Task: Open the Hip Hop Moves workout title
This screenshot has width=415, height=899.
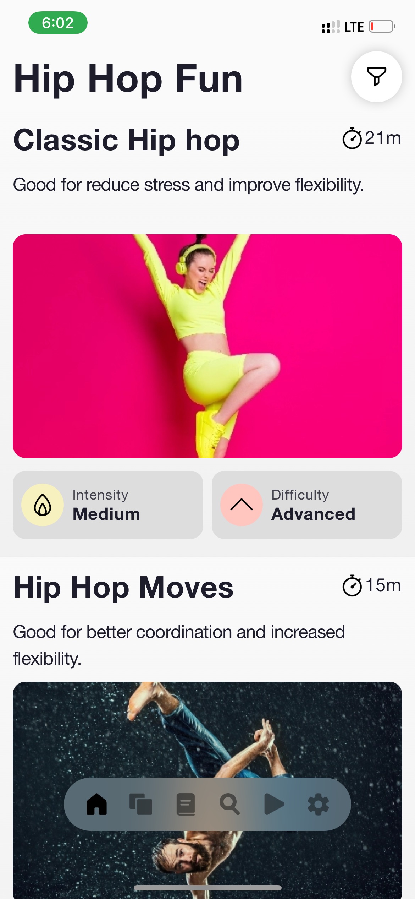Action: point(123,587)
